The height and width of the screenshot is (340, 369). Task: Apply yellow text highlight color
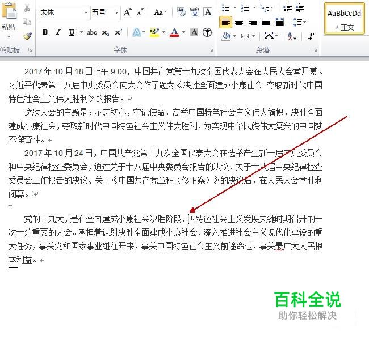[x=154, y=32]
